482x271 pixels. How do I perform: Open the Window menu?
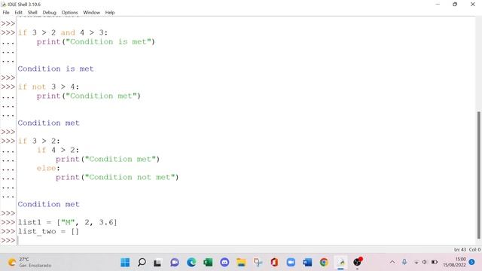(92, 13)
